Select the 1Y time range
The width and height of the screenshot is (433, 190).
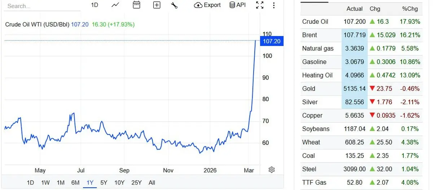90,182
